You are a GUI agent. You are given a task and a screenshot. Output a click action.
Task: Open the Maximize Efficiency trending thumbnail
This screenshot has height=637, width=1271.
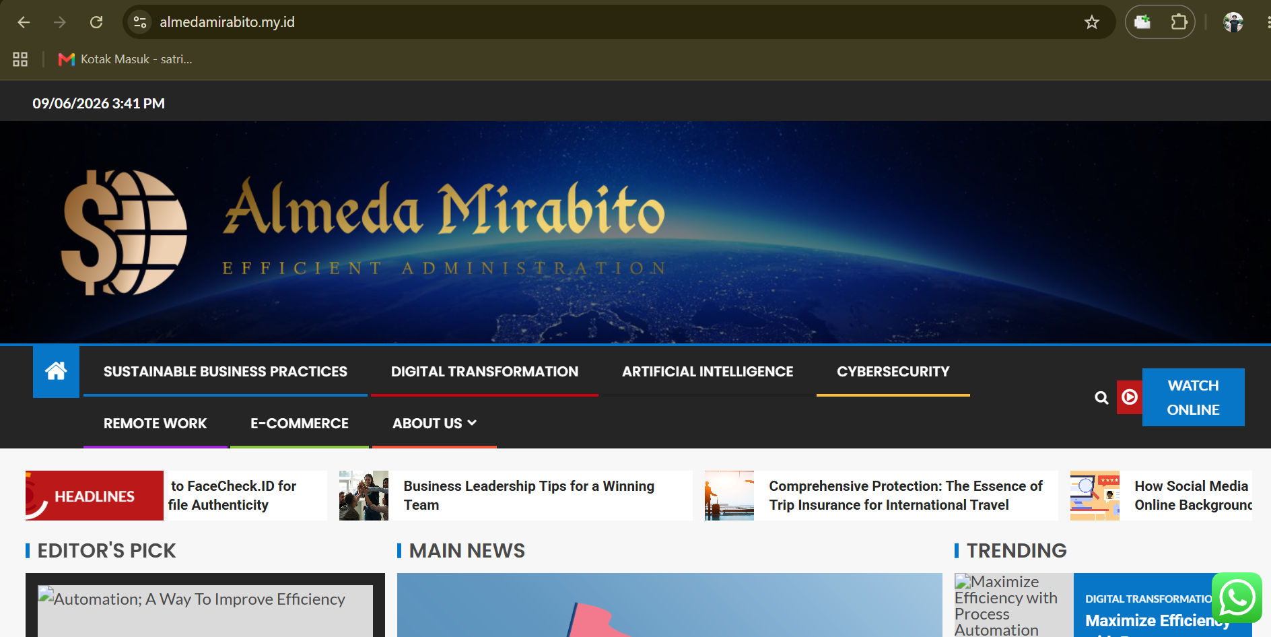(1014, 605)
